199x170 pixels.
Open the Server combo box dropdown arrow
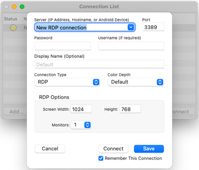pos(131,28)
